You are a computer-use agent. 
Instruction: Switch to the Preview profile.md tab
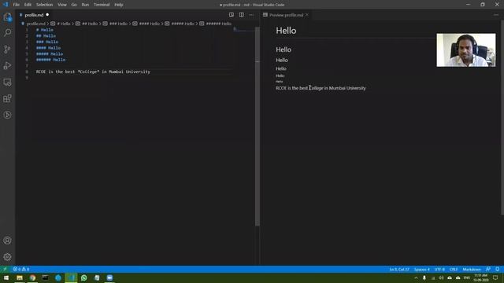coord(286,15)
